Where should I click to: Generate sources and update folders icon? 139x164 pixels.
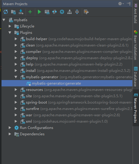point(13,12)
